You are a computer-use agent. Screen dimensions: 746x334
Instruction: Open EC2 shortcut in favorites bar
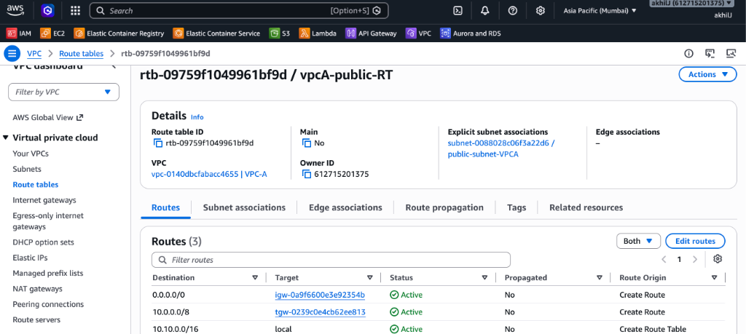pyautogui.click(x=52, y=33)
